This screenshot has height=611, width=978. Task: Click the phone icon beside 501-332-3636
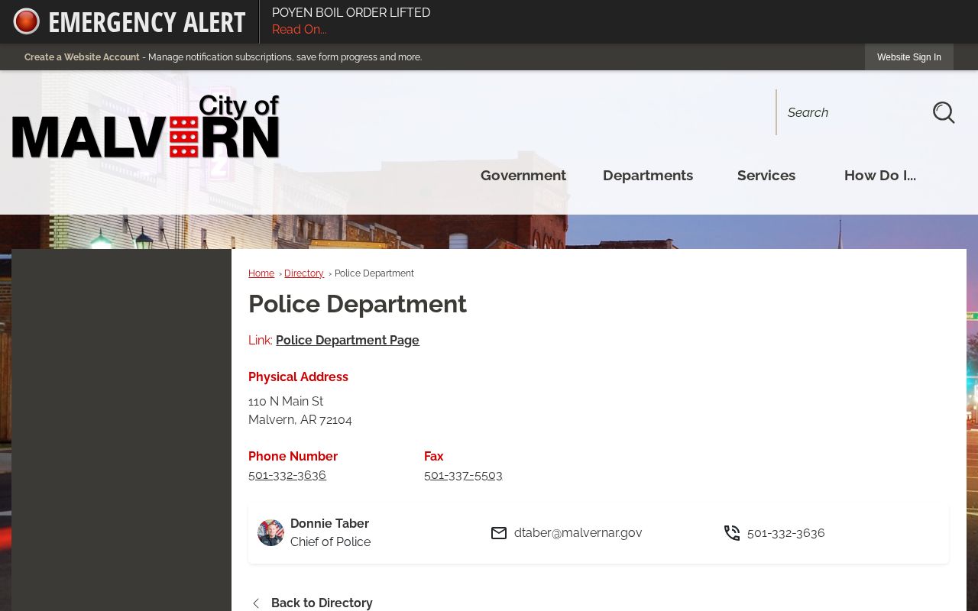point(732,533)
